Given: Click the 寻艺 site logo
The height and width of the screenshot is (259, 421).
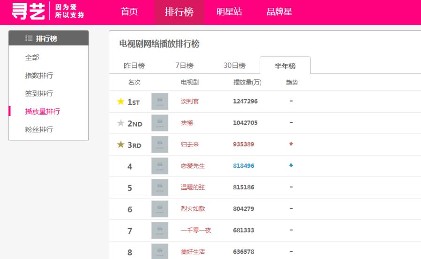Looking at the screenshot, I should (28, 11).
